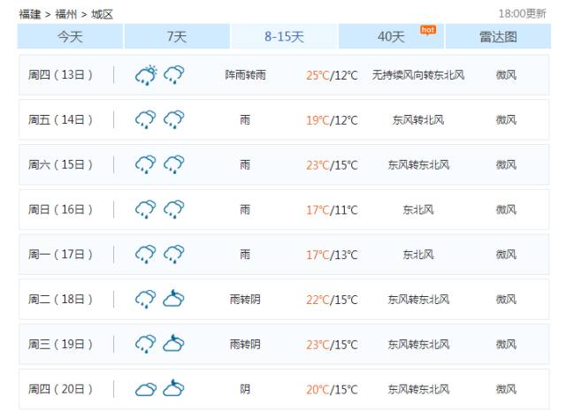This screenshot has height=419, width=566.
Task: Open the 40天 forecast tab
Action: click(391, 36)
